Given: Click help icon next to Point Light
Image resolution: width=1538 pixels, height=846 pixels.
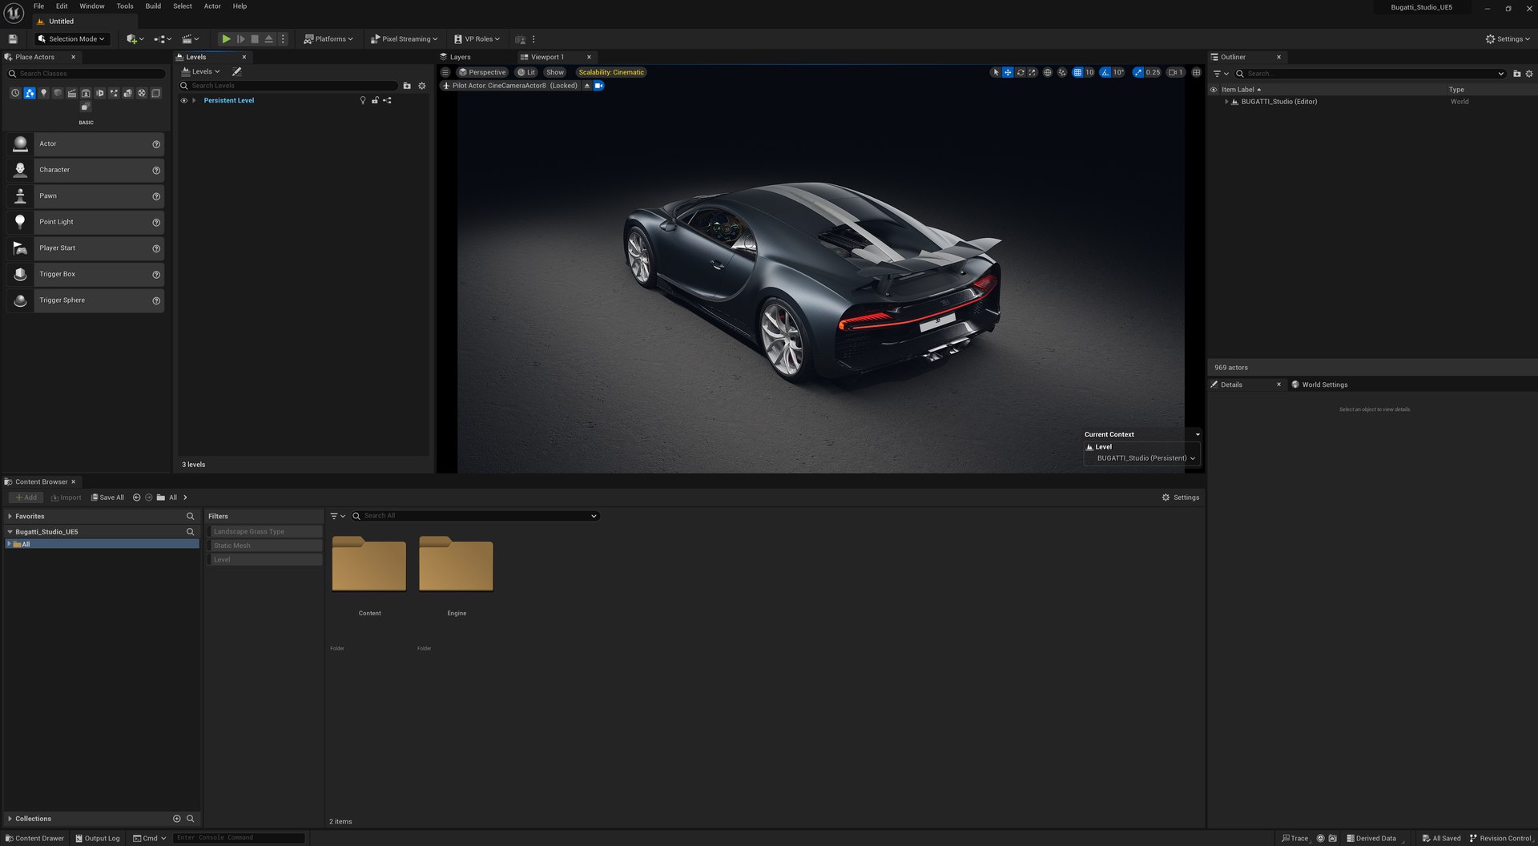Looking at the screenshot, I should (x=156, y=222).
